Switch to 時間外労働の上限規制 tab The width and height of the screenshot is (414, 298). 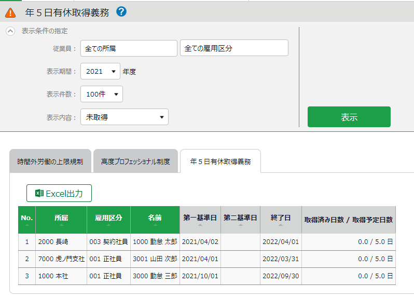pos(50,161)
